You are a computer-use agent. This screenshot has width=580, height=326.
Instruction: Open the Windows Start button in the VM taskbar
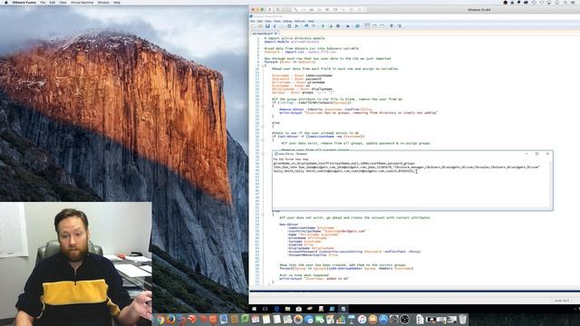click(254, 309)
